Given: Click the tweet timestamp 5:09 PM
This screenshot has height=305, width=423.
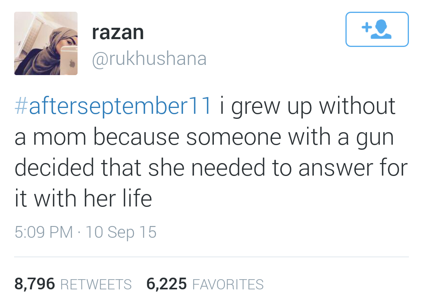Looking at the screenshot, I should 43,232.
